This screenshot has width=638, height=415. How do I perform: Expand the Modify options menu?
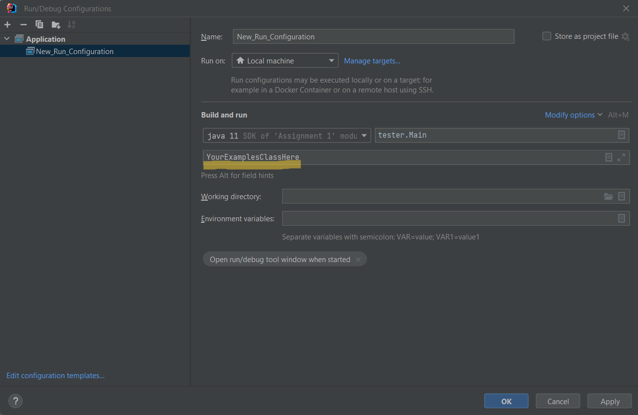(x=573, y=115)
